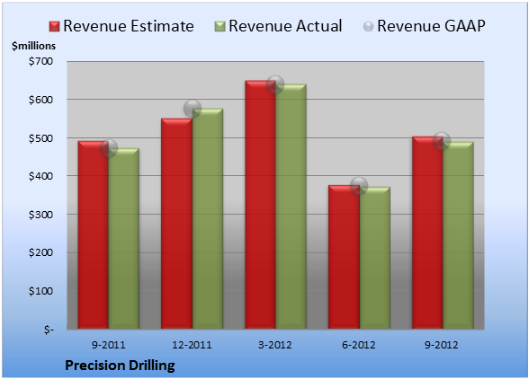Select the green actual bar for 6-2012
The image size is (529, 379).
[374, 258]
